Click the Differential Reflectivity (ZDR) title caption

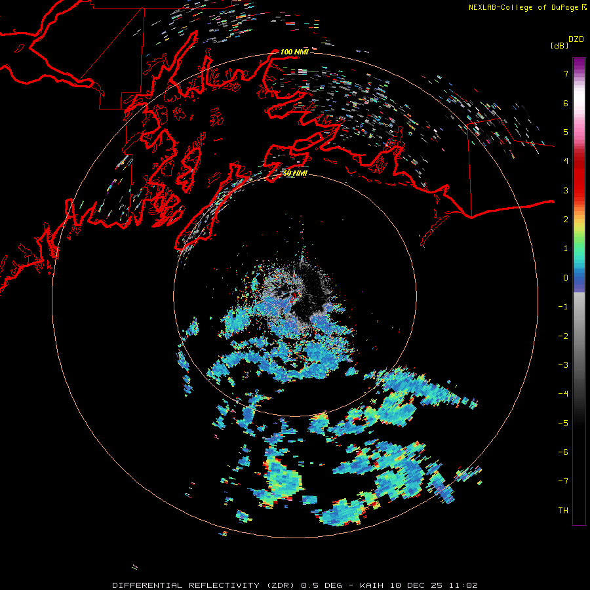click(295, 585)
